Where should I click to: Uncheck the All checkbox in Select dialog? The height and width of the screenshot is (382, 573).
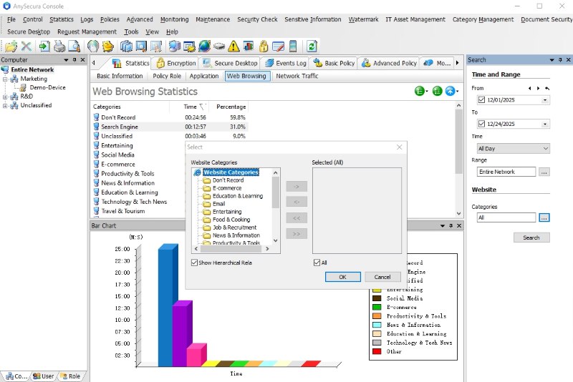pos(317,263)
